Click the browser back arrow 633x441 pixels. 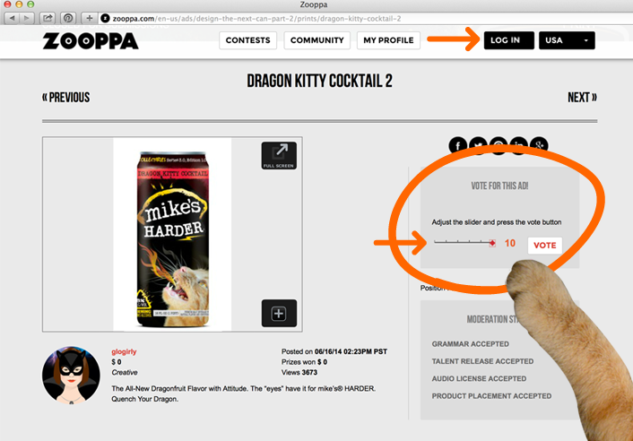coord(13,18)
